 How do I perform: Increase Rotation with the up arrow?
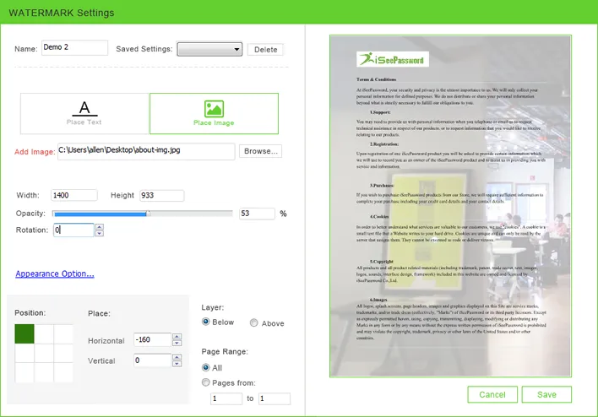click(99, 227)
